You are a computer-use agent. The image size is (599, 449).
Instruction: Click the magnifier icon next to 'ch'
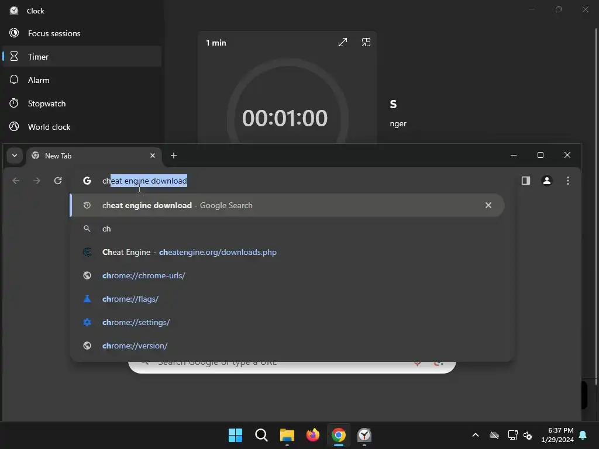point(87,229)
